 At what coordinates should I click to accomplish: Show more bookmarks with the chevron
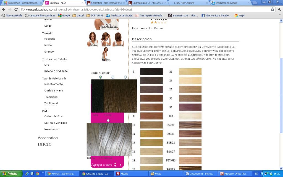click(x=279, y=15)
